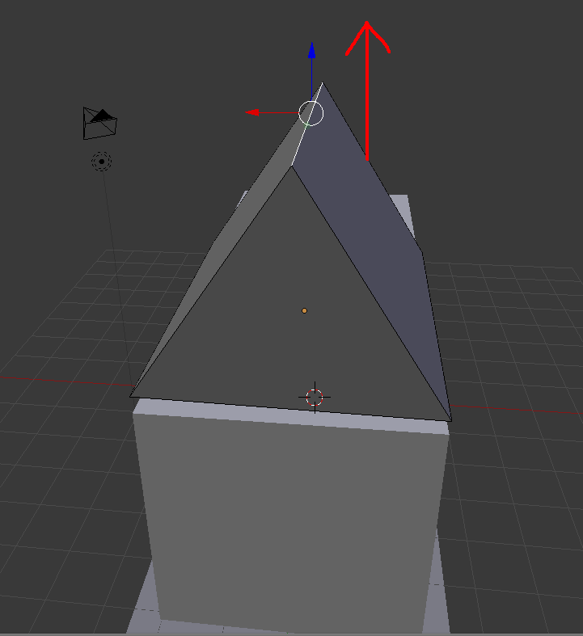The height and width of the screenshot is (636, 583).
Task: Click the orange object origin dot
Action: [x=304, y=310]
